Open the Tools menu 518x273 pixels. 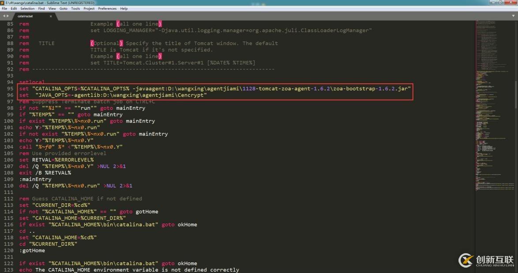[75, 8]
